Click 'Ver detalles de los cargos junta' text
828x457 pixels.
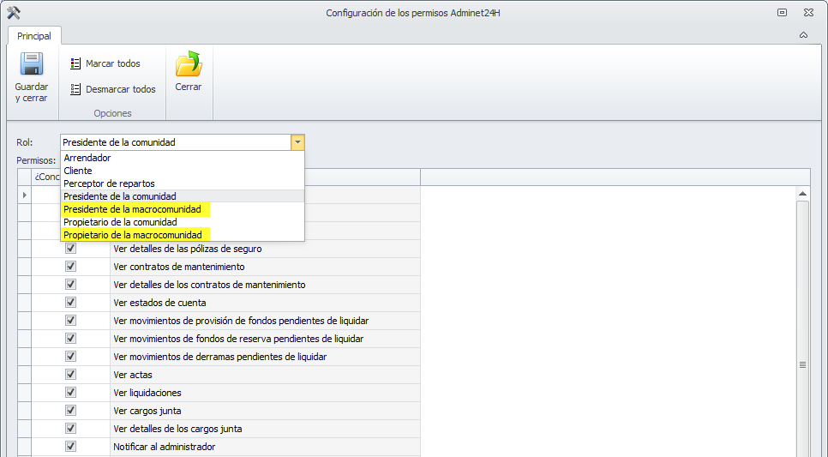pyautogui.click(x=177, y=429)
